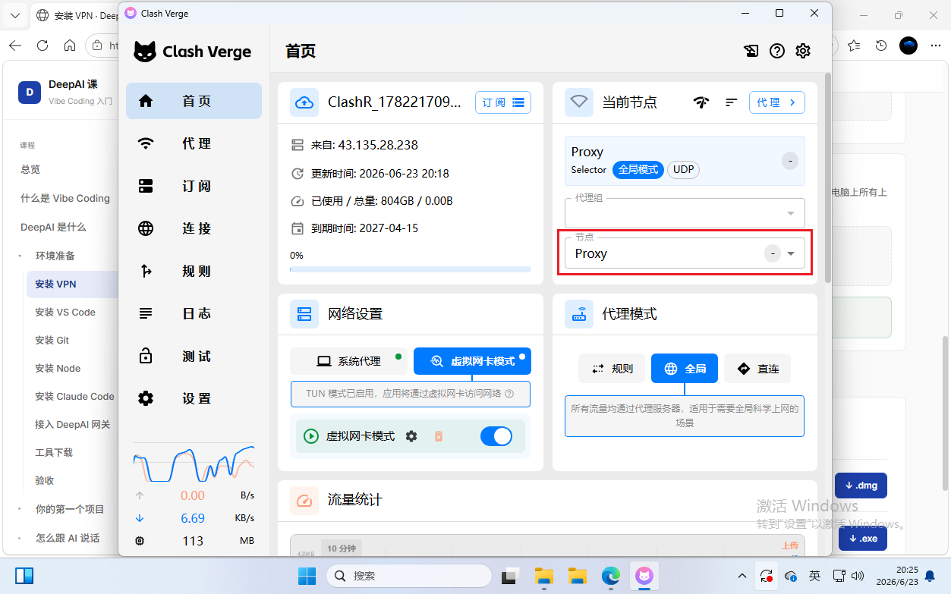
Task: Reload the page in the browser
Action: (43, 46)
